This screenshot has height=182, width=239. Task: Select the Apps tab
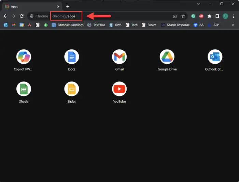point(32,6)
